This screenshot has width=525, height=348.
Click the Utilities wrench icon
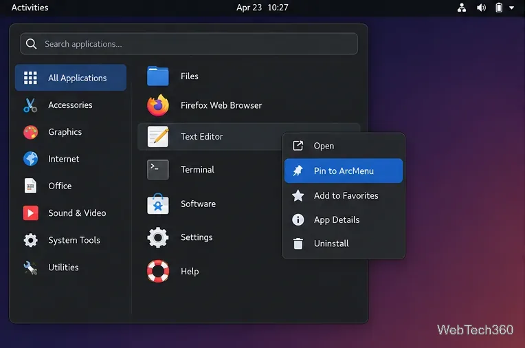30,268
